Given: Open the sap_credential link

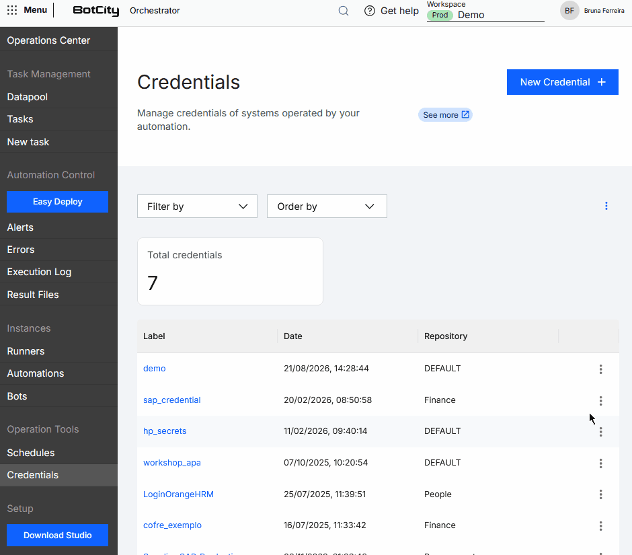Looking at the screenshot, I should pos(171,400).
